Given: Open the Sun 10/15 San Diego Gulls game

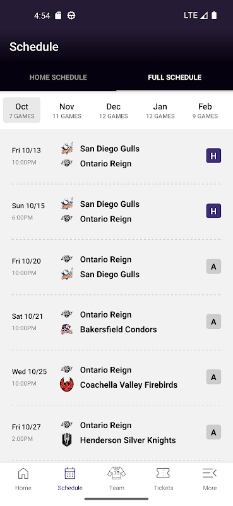Looking at the screenshot, I should pyautogui.click(x=116, y=211).
